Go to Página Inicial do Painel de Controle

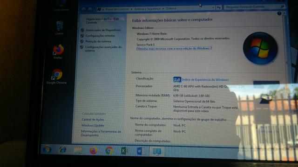pos(102,20)
